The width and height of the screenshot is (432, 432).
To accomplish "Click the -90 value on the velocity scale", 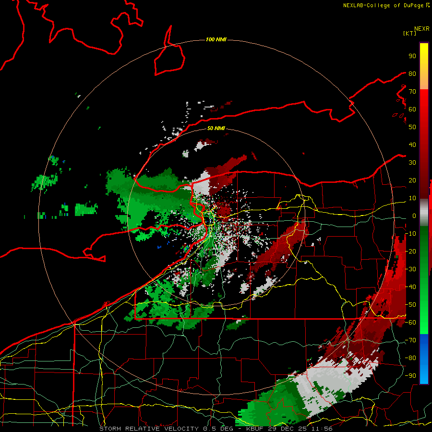I will [x=410, y=376].
